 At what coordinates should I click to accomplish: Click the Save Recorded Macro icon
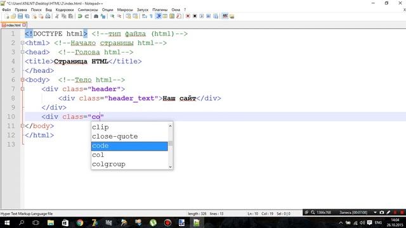(x=216, y=16)
